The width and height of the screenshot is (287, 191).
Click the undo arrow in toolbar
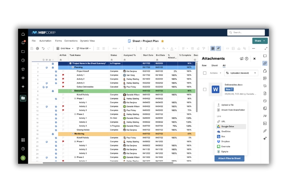pos(43,49)
